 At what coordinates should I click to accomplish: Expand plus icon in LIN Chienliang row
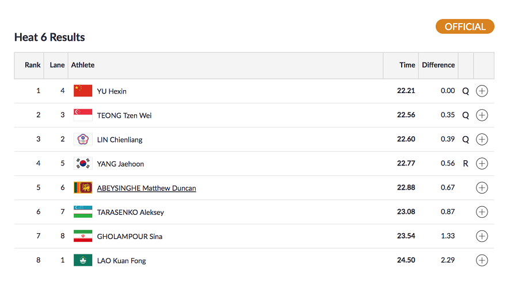[x=482, y=139]
